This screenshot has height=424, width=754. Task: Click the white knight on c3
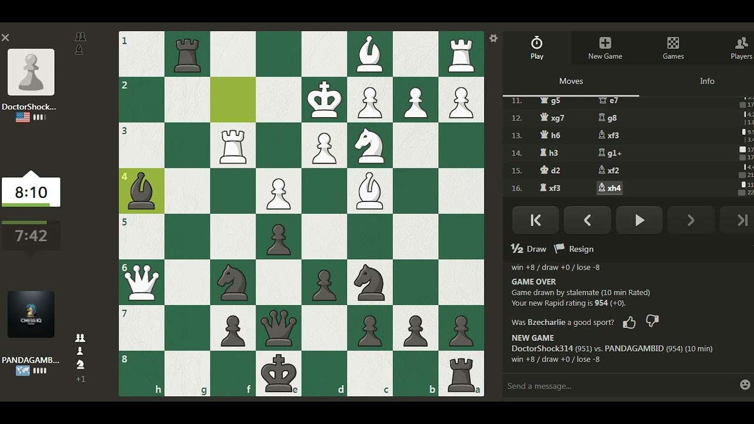pos(370,145)
